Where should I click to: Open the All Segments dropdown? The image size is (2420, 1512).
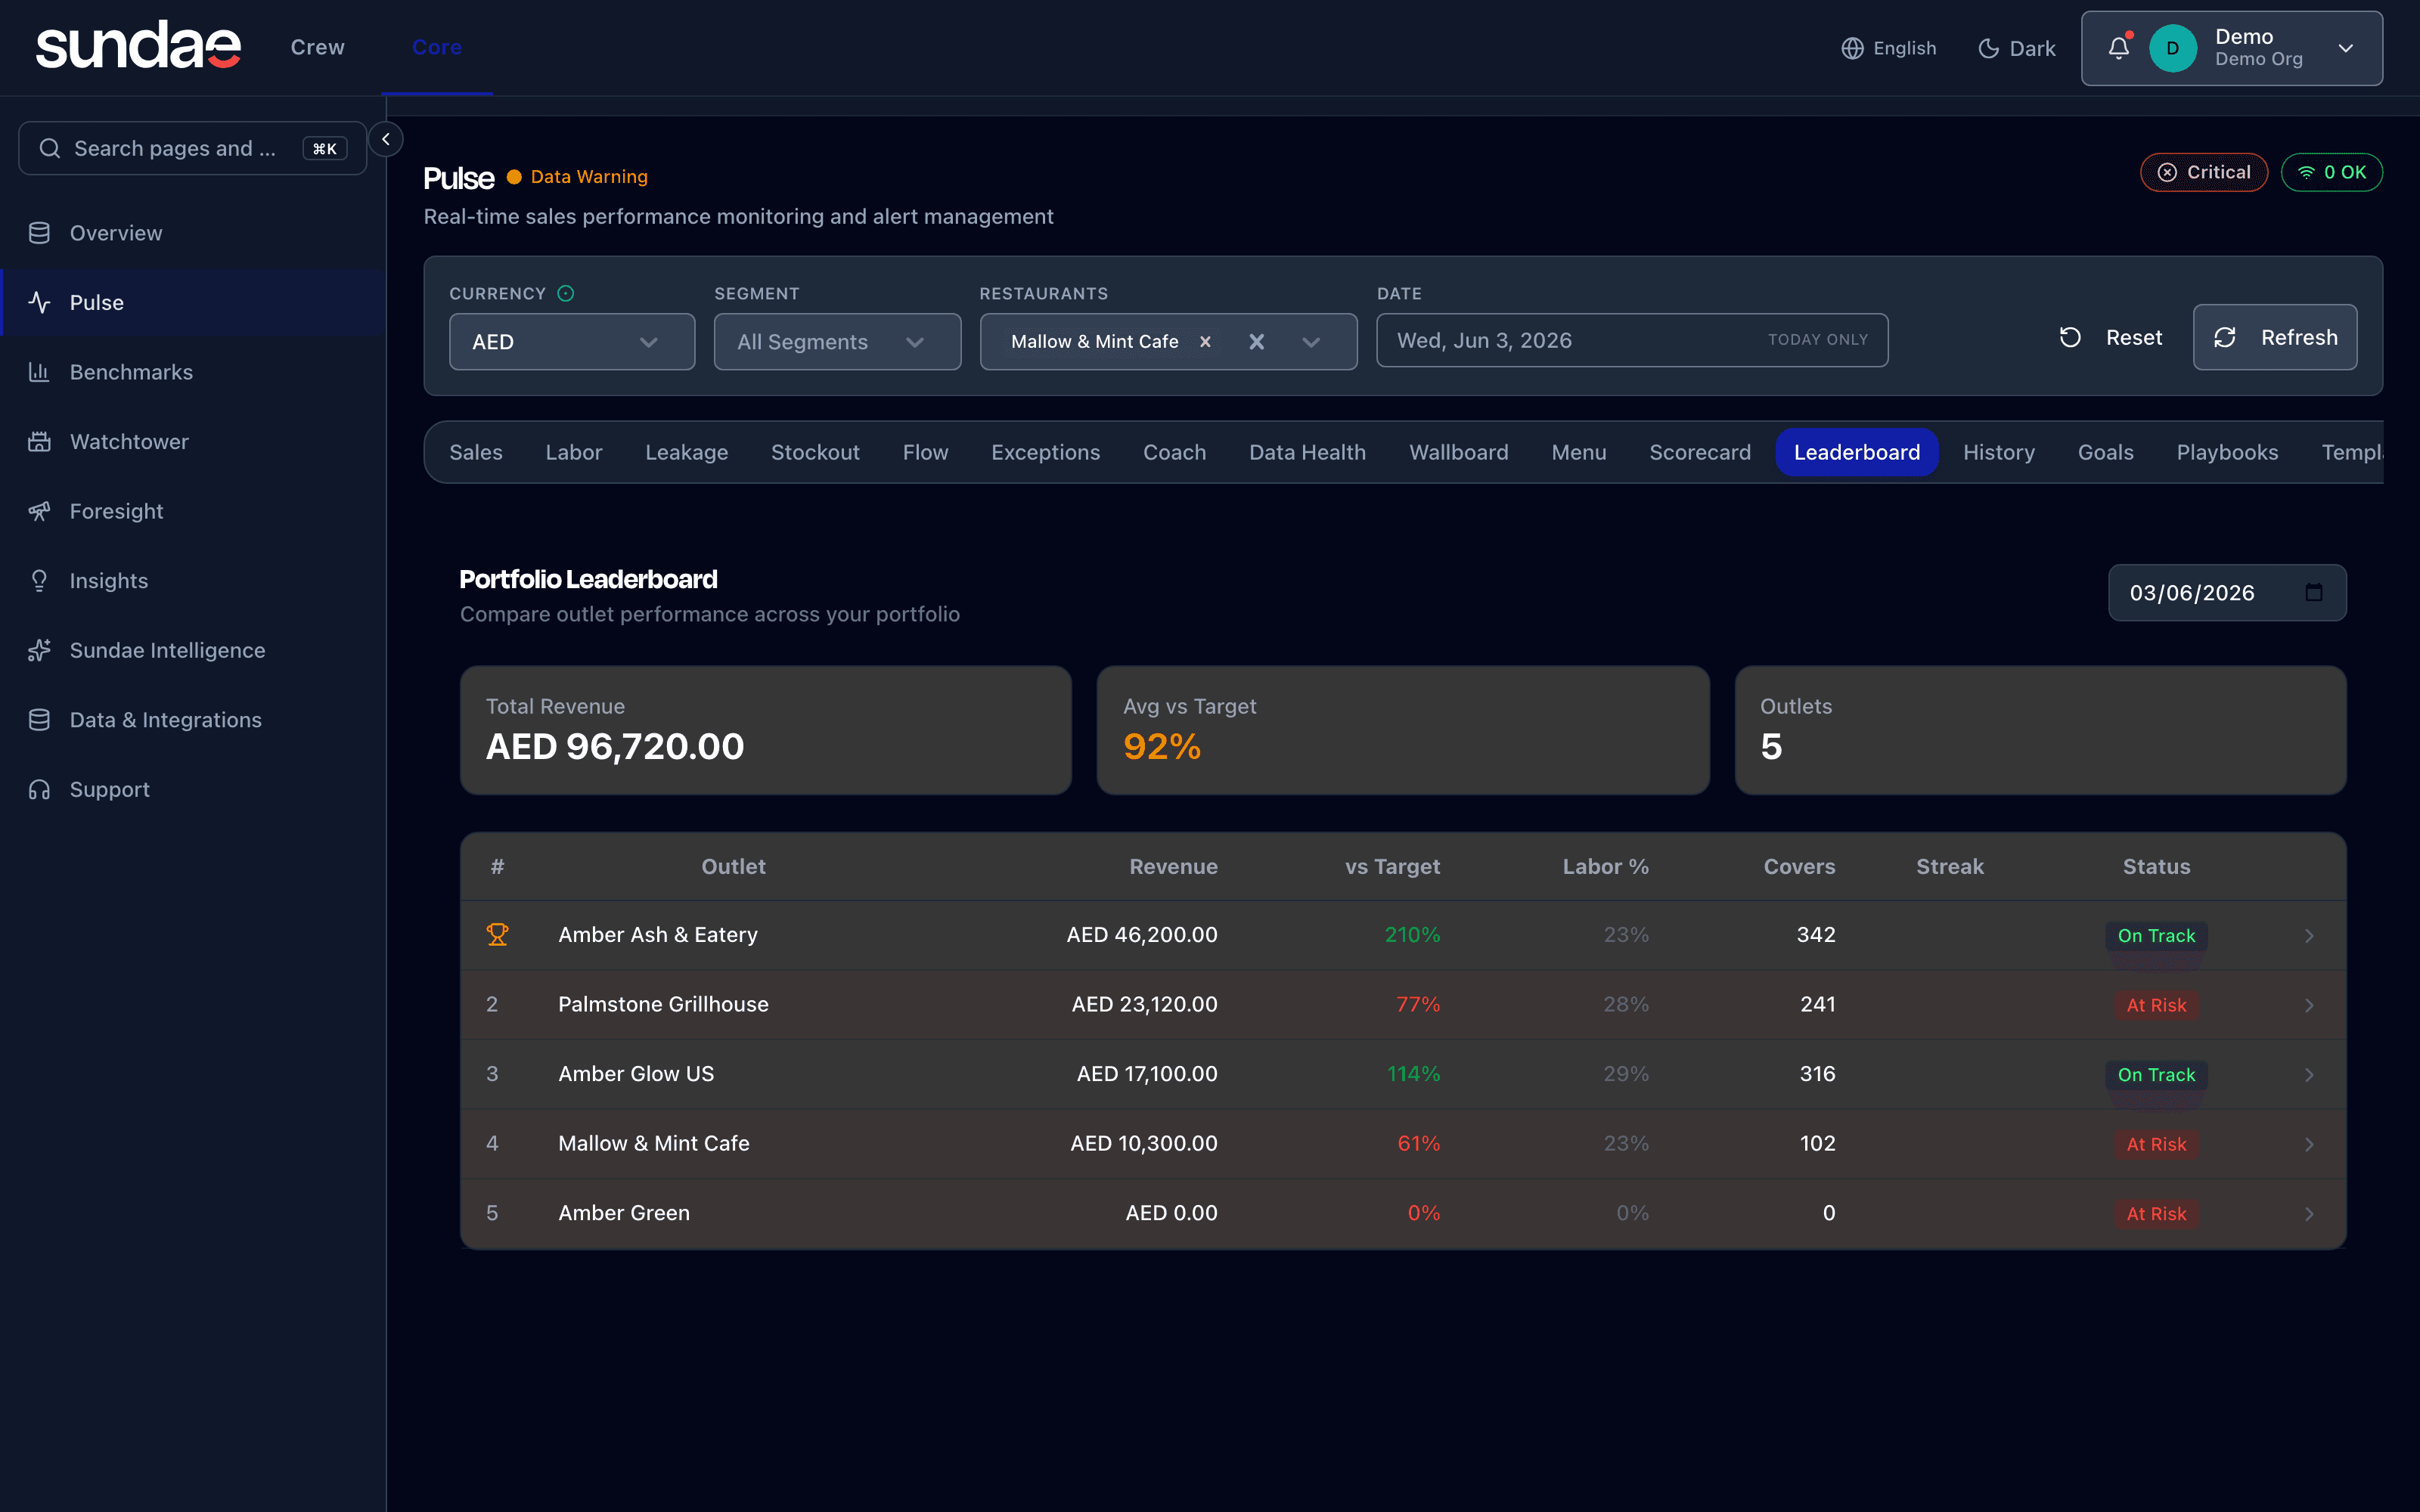(837, 342)
